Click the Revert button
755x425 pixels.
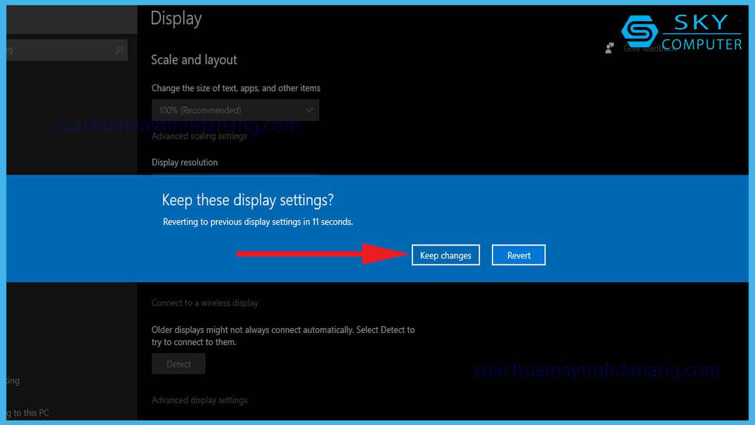point(518,255)
